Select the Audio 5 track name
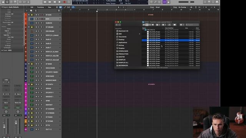 (x=48, y=39)
